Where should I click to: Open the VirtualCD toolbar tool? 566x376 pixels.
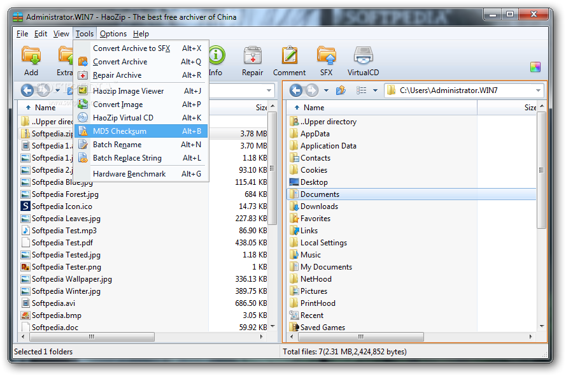363,61
